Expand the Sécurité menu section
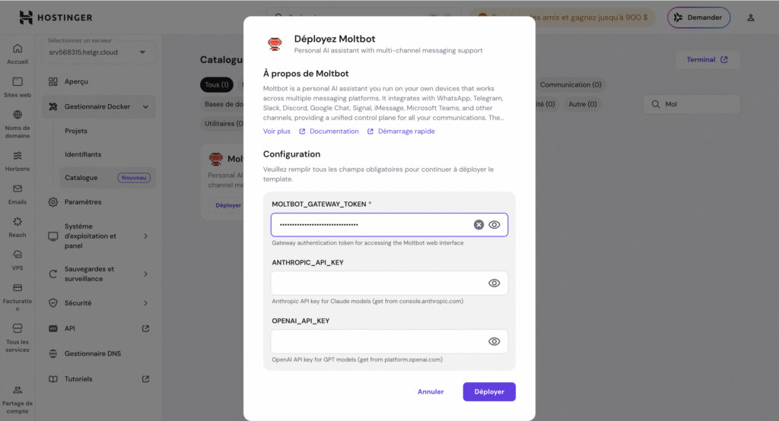 145,303
